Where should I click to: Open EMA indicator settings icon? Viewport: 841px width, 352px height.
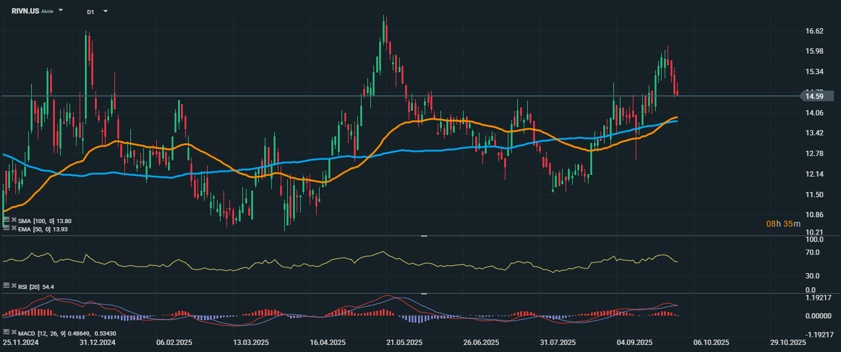pyautogui.click(x=6, y=228)
